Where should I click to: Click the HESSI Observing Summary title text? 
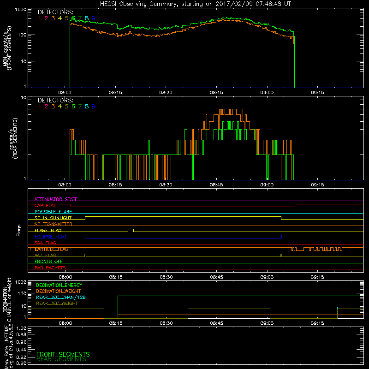[x=195, y=4]
